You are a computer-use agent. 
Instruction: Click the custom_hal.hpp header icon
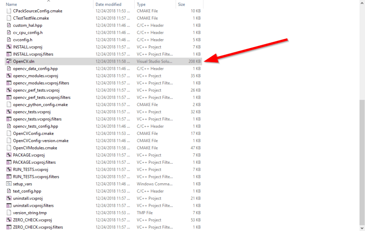click(x=9, y=25)
